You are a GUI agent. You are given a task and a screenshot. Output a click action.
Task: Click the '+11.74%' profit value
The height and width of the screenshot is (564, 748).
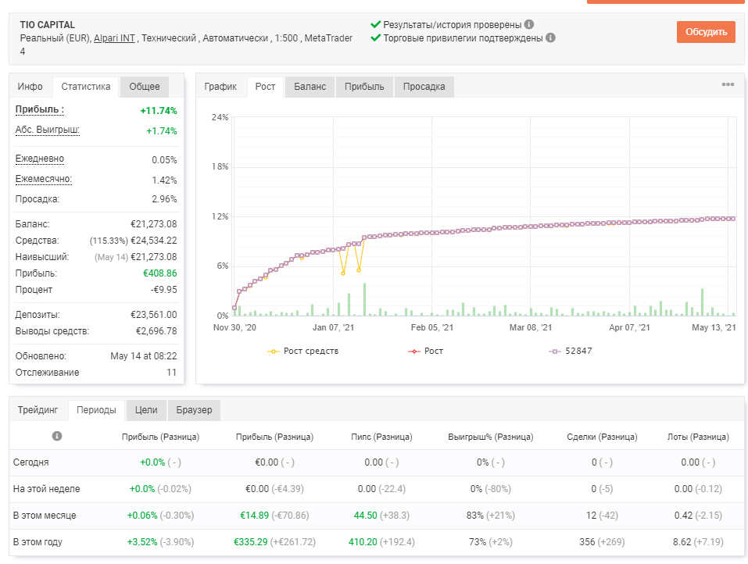click(159, 111)
